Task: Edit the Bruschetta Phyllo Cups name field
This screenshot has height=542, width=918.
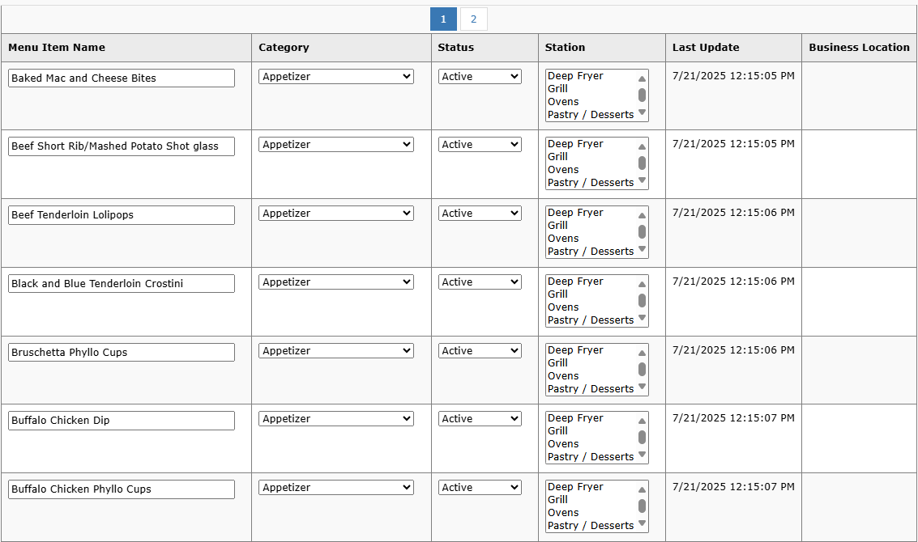Action: click(122, 353)
